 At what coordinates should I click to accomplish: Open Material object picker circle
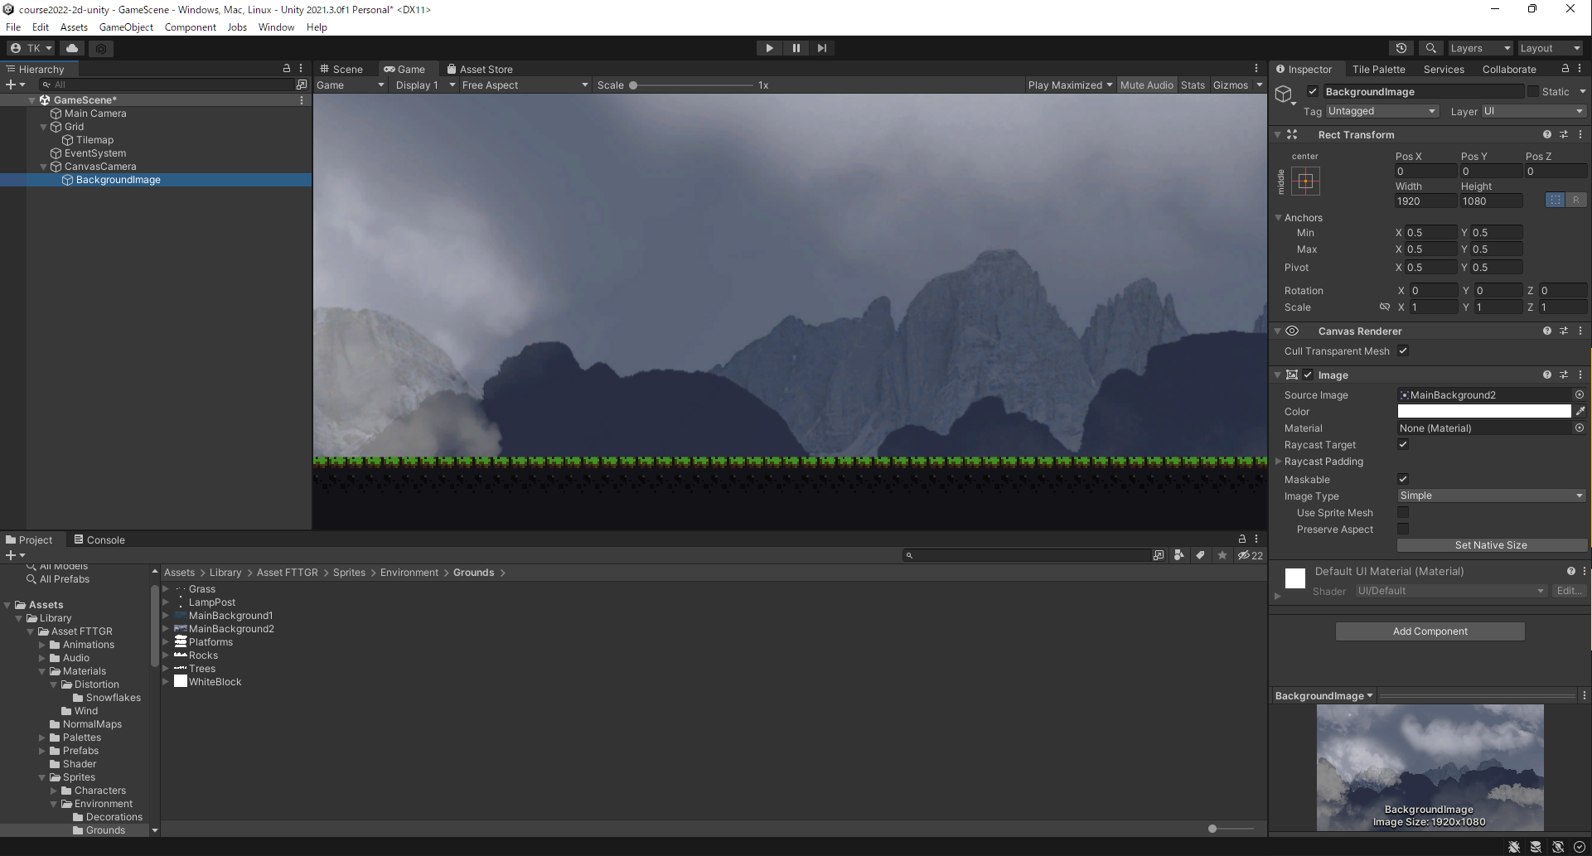pos(1580,428)
